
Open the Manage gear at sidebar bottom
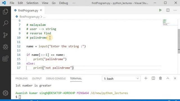pyautogui.click(x=5, y=93)
